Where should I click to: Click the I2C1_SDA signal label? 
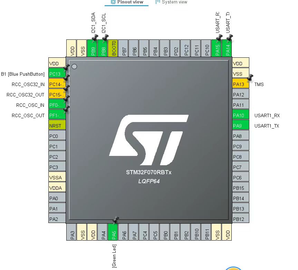point(93,23)
